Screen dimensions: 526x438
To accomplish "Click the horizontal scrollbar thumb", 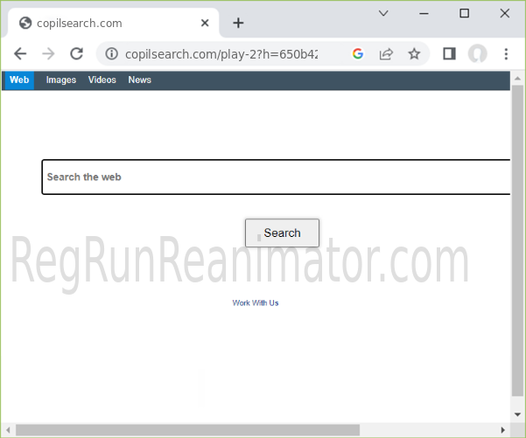I will [187, 429].
